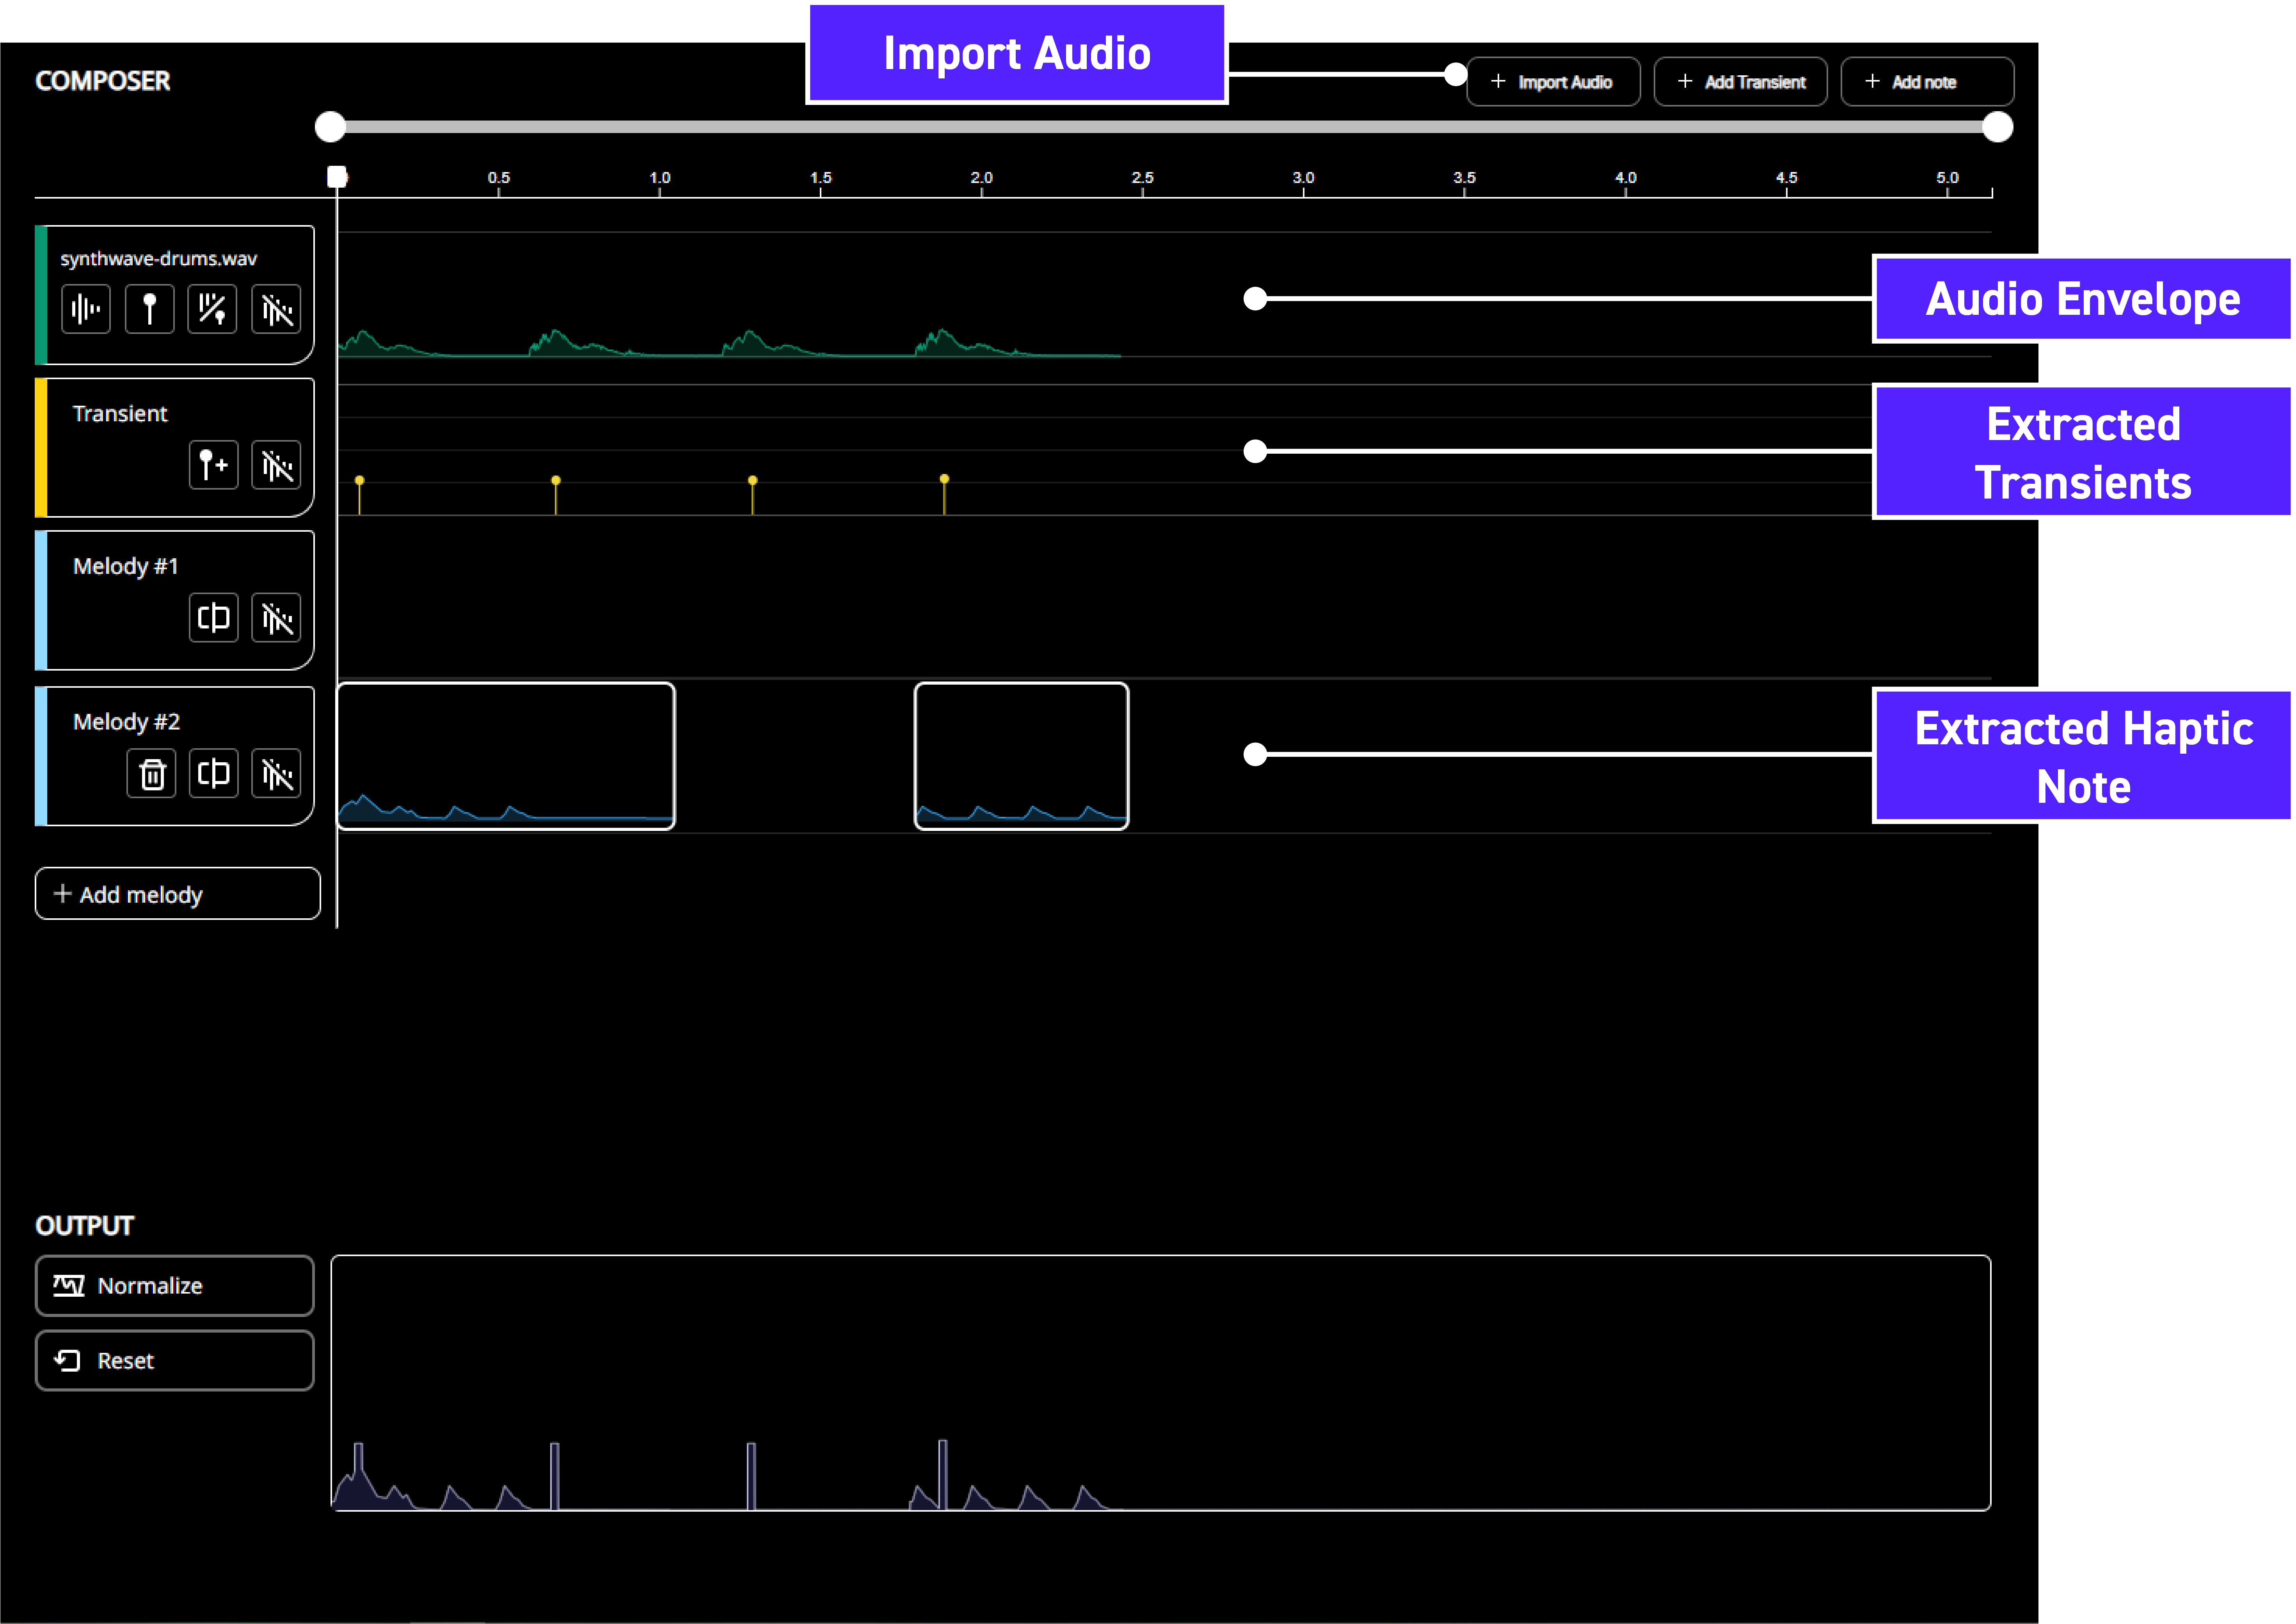The height and width of the screenshot is (1624, 2296).
Task: Click the right handle of the range slider
Action: coord(1998,127)
